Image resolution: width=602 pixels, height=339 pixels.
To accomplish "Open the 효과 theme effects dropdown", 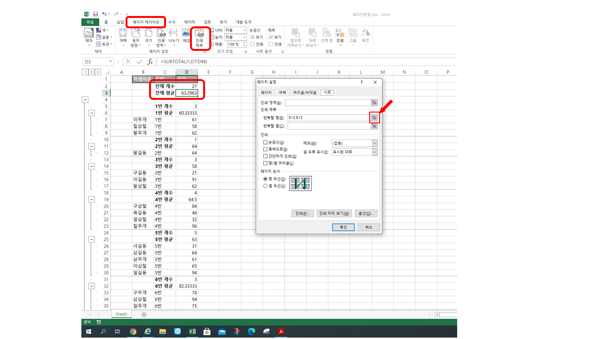I will point(104,44).
